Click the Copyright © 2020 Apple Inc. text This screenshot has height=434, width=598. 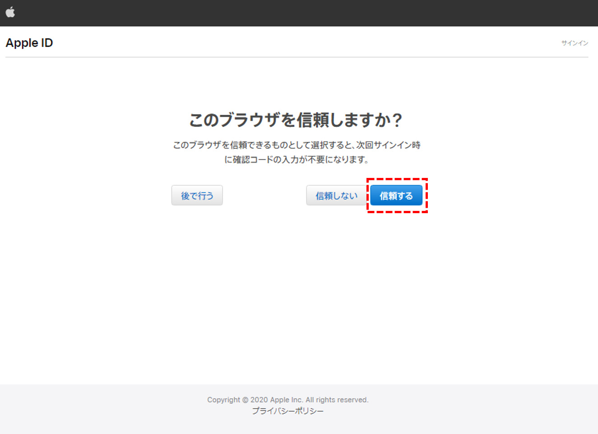(x=255, y=400)
